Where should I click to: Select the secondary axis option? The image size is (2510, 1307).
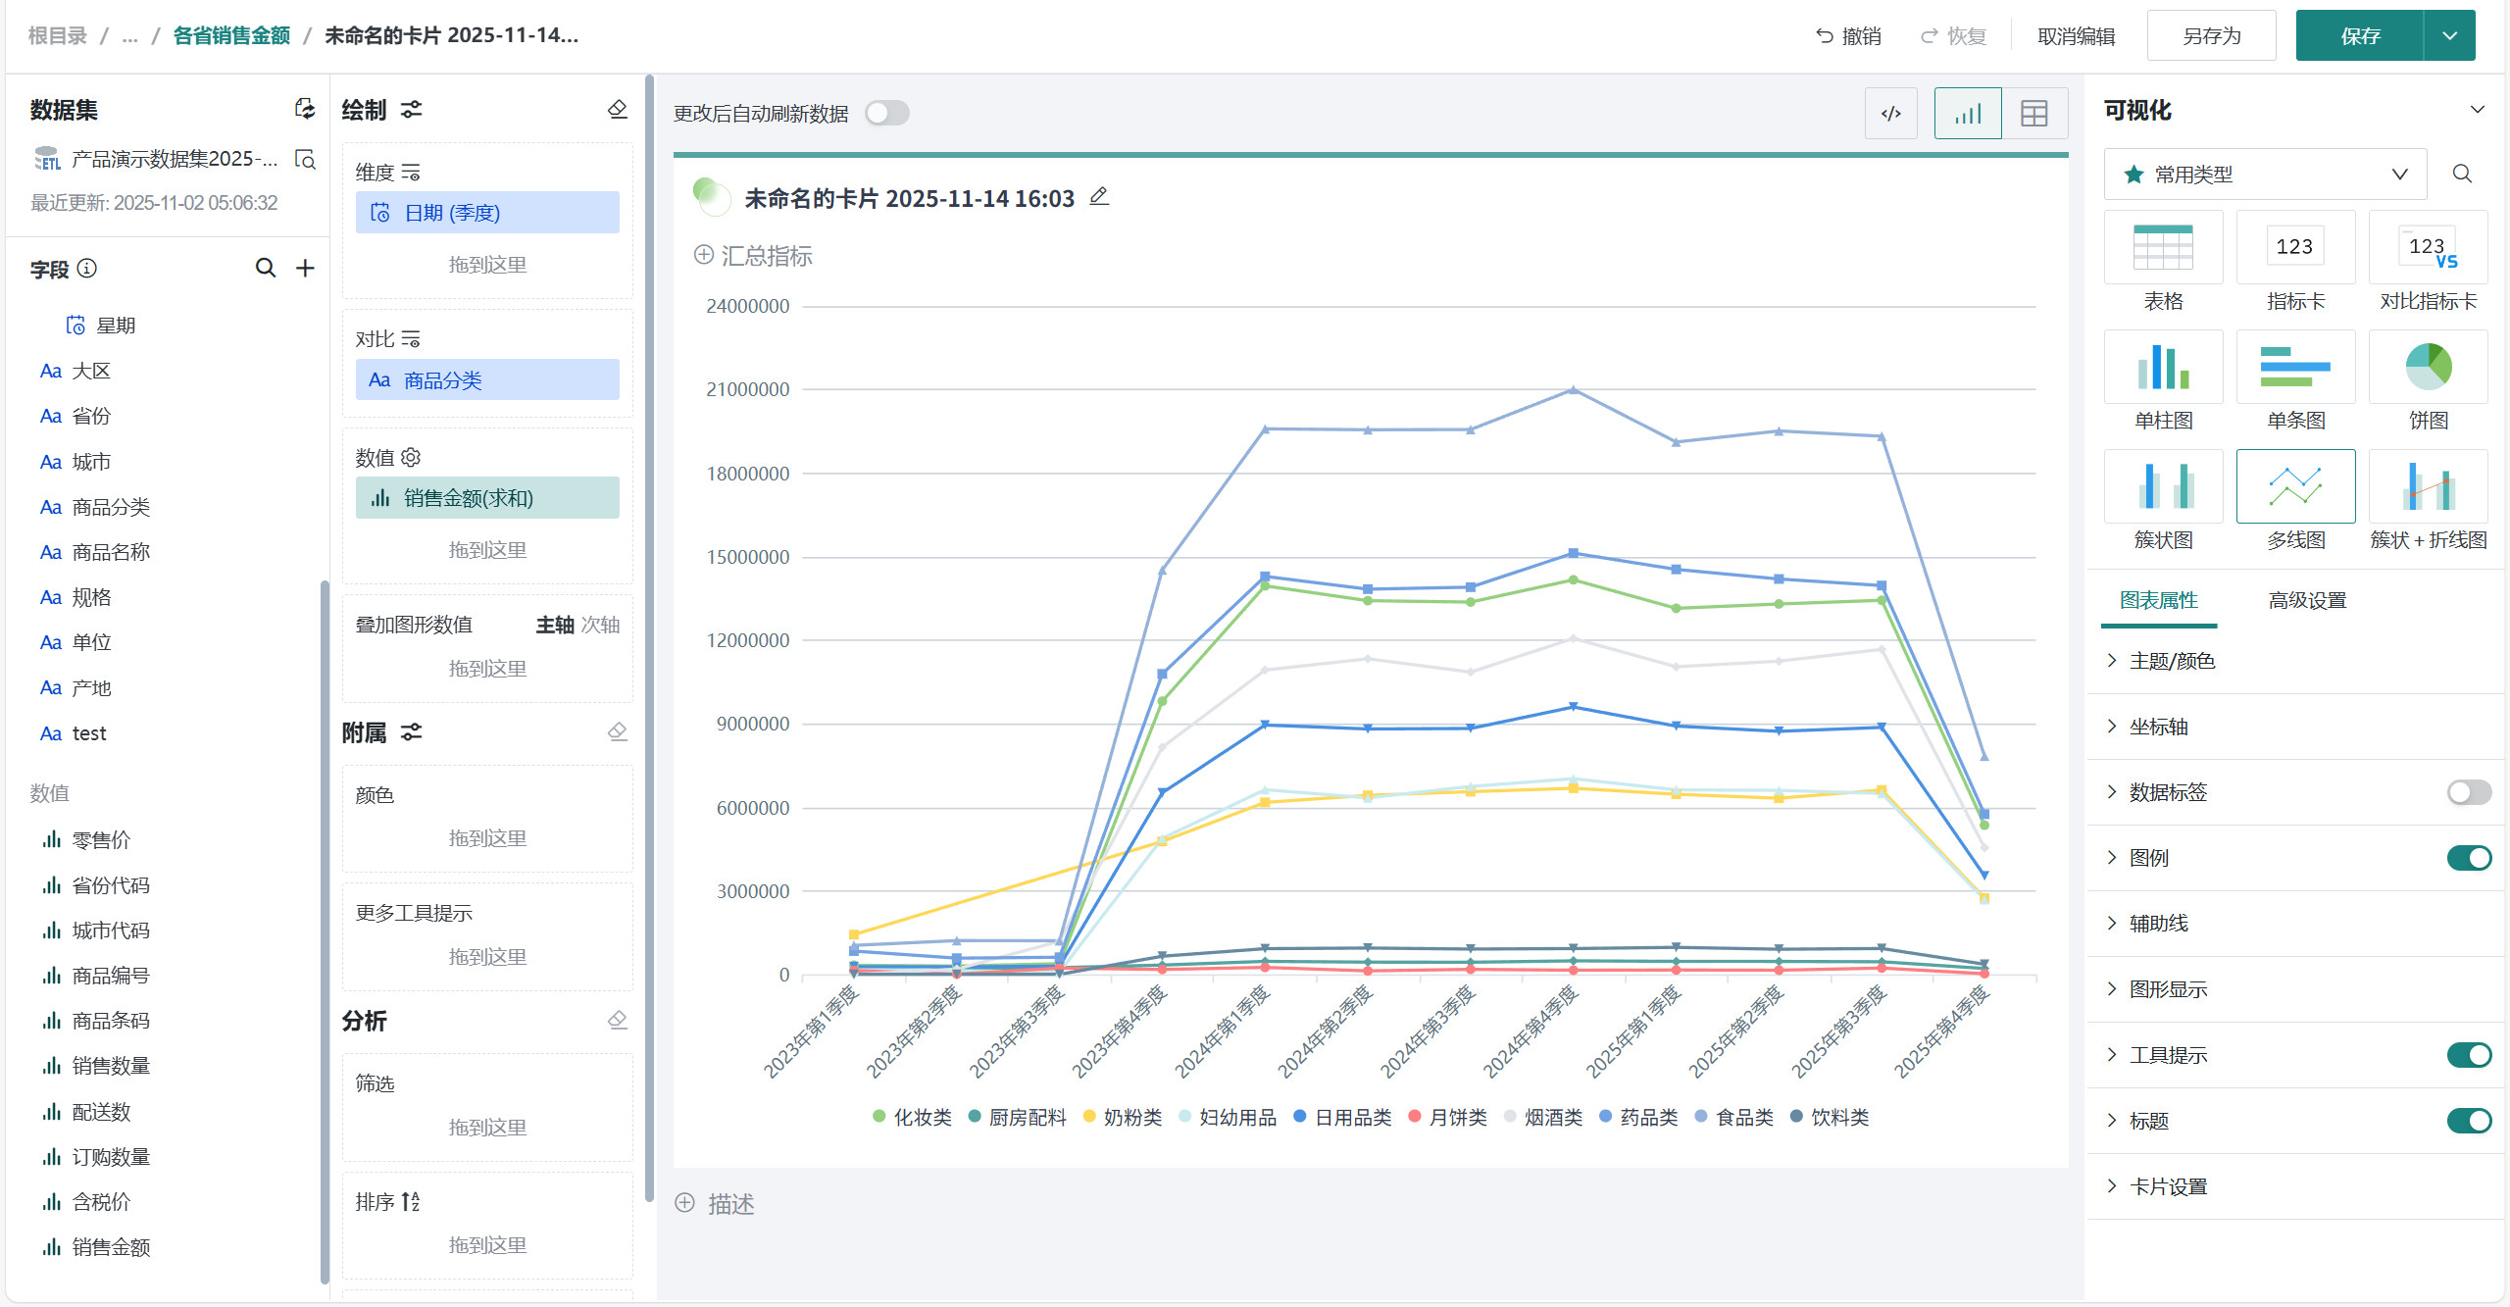(600, 625)
